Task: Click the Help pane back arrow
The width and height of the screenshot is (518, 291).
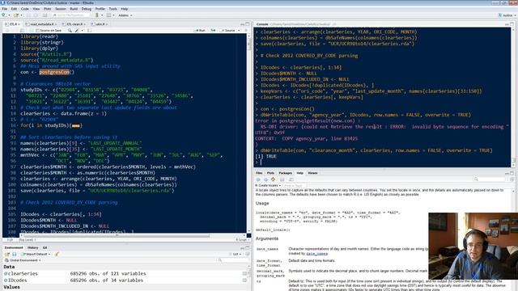Action: pyautogui.click(x=258, y=179)
